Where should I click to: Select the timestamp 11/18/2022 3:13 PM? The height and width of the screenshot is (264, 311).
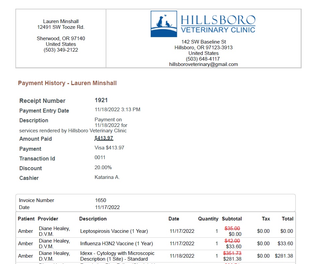117,110
